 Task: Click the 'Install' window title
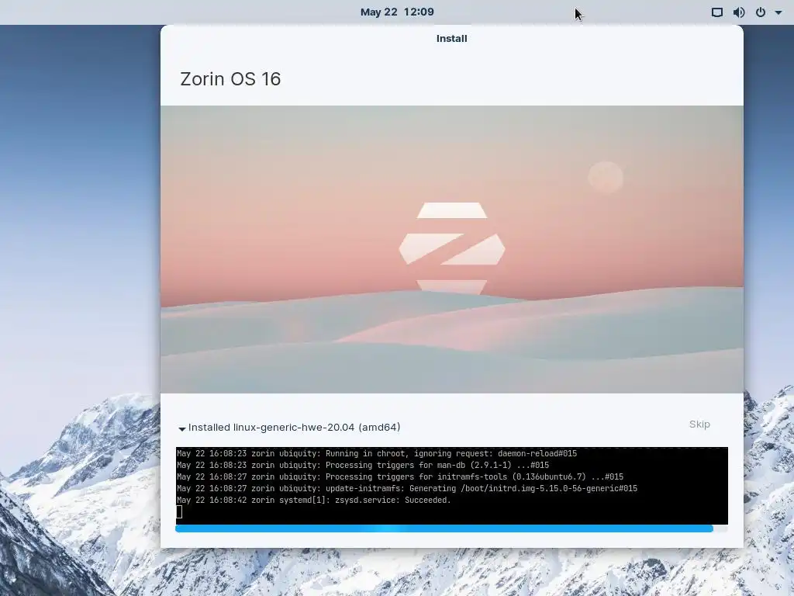(x=452, y=39)
